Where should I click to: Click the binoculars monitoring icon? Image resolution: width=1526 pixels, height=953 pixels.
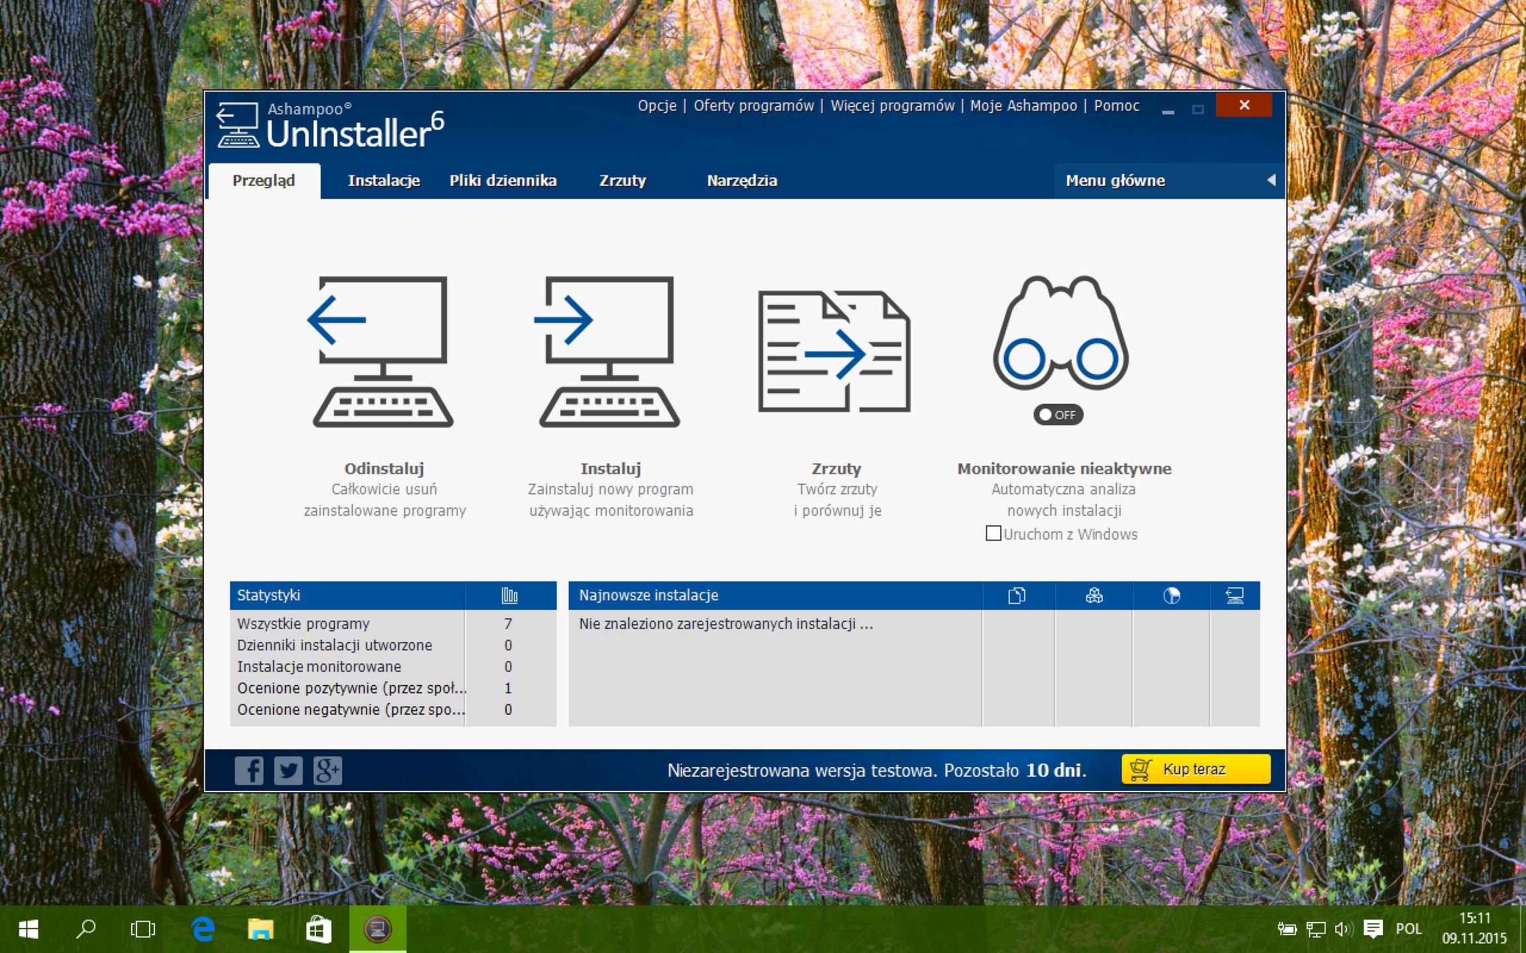click(x=1060, y=332)
